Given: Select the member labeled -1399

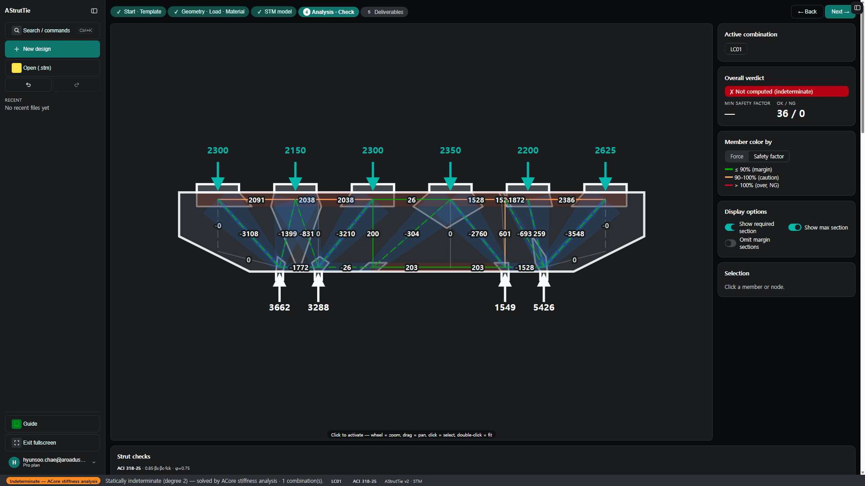Looking at the screenshot, I should click(x=287, y=234).
